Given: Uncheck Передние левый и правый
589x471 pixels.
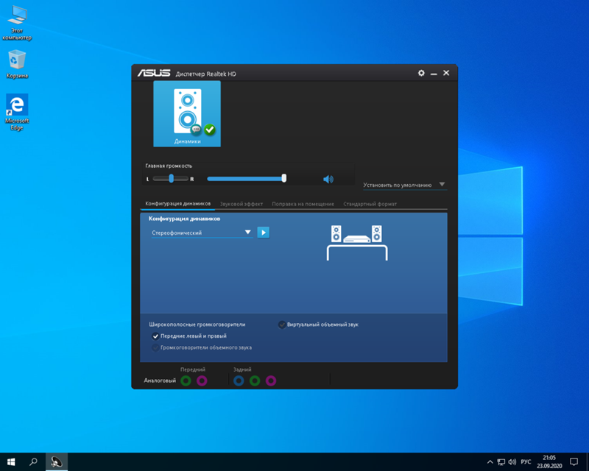Looking at the screenshot, I should pos(154,336).
